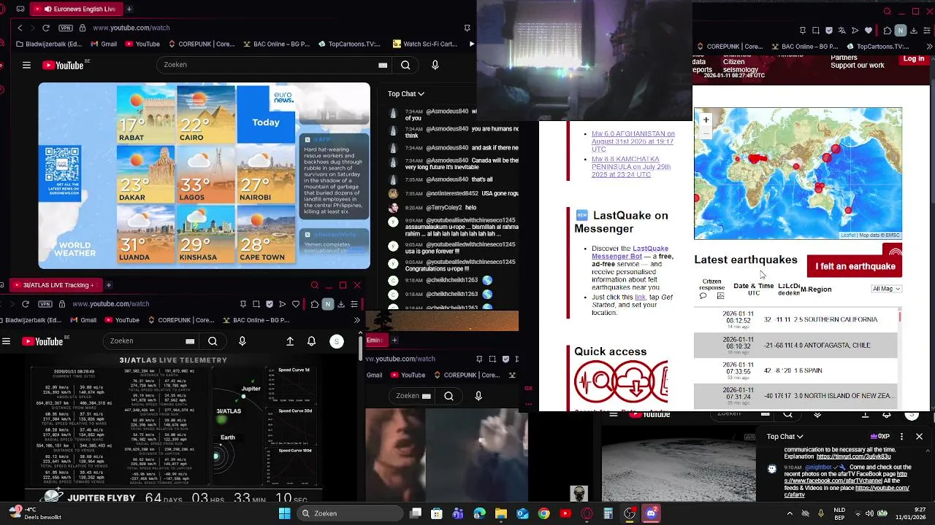Screen dimensions: 935x525
Task: Open account avatar S in 3I/ATLAS window
Action: click(337, 341)
